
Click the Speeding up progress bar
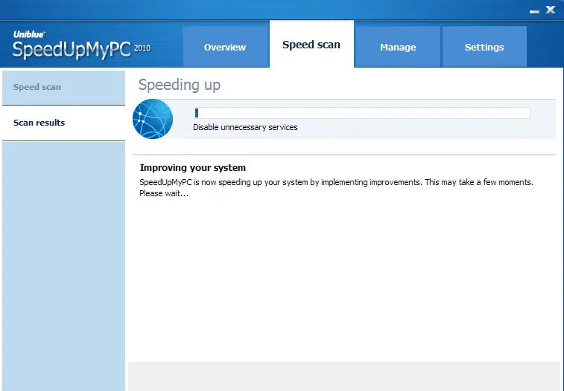361,113
